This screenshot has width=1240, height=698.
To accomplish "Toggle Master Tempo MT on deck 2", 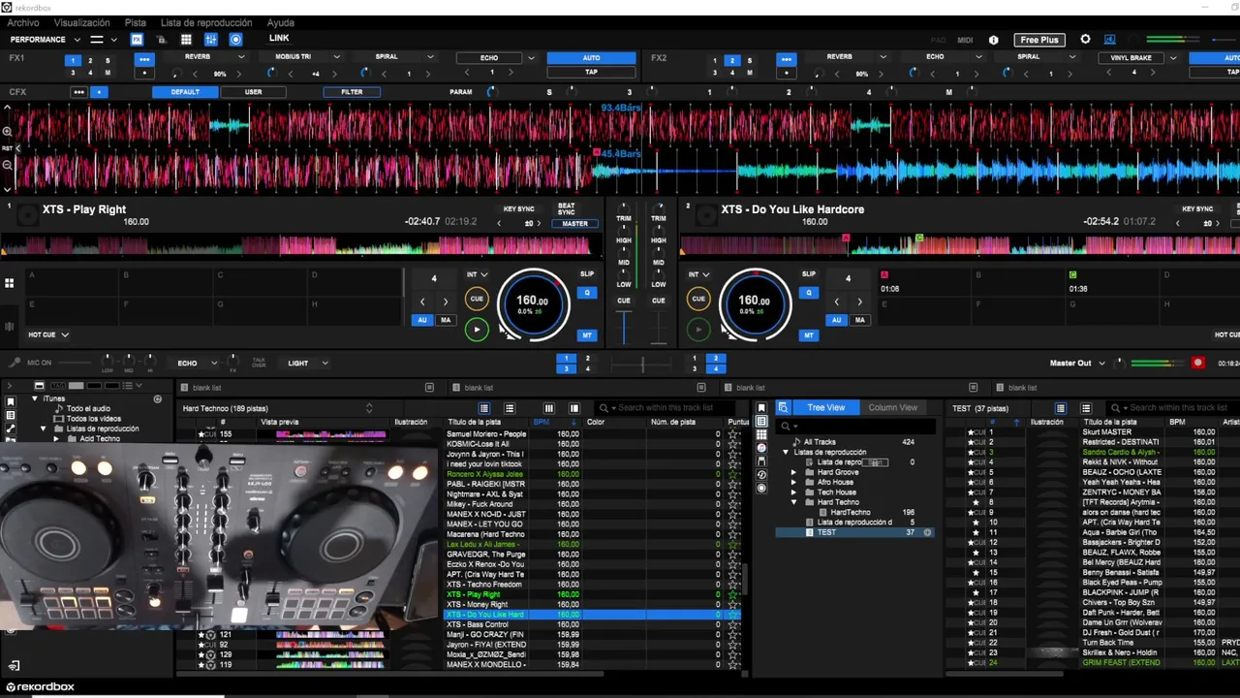I will point(809,335).
